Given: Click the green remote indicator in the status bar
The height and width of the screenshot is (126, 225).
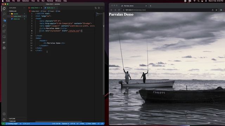Looking at the screenshot, I should [3, 124].
